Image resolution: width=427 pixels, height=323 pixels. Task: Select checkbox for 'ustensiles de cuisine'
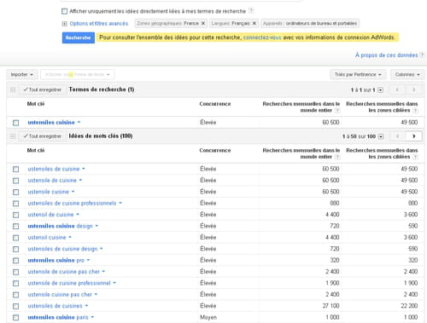(16, 170)
